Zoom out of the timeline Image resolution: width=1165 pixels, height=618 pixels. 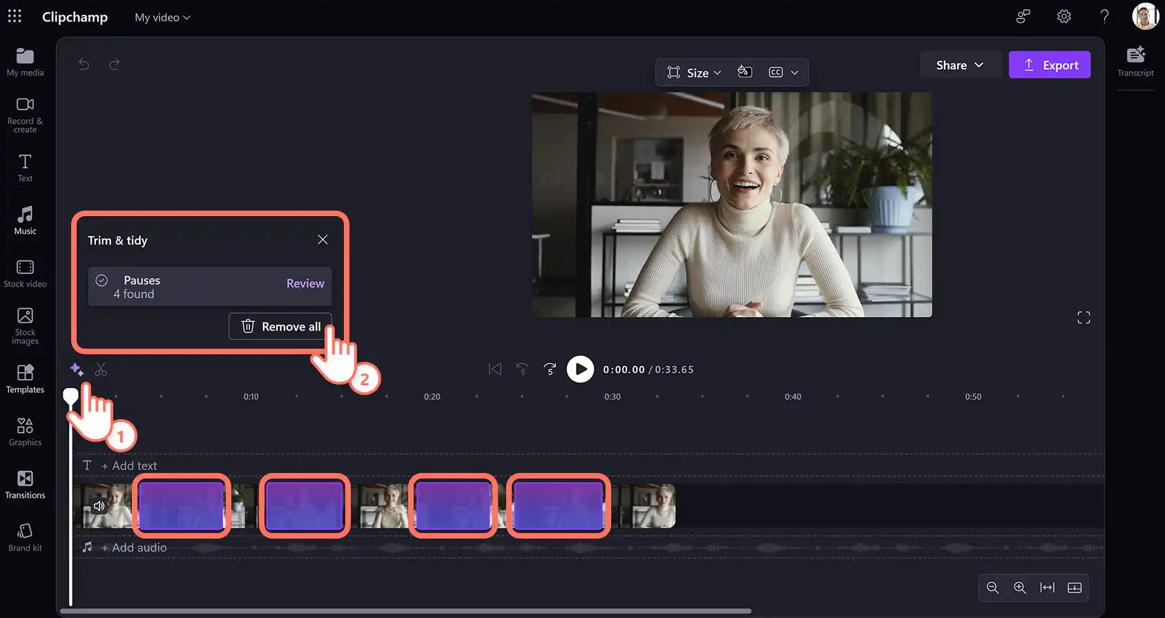tap(992, 588)
